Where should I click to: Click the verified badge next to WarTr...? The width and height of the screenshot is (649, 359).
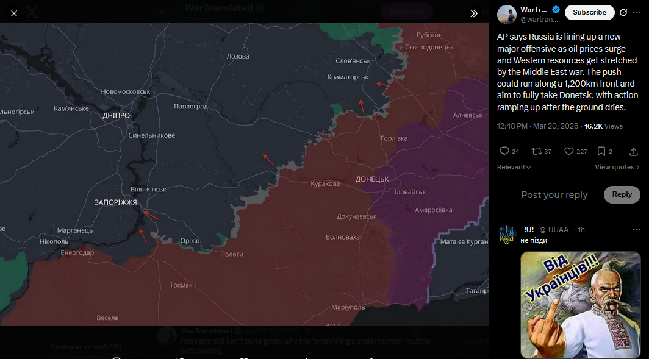pos(556,10)
